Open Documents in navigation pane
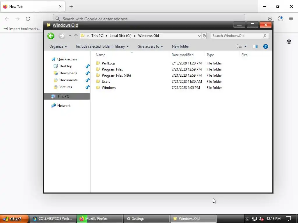Image resolution: width=298 pixels, height=223 pixels. point(66,80)
